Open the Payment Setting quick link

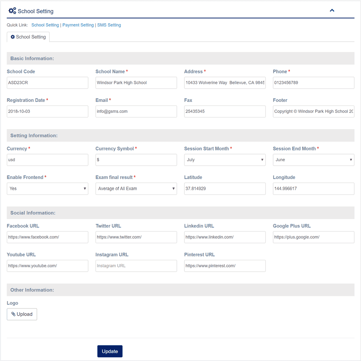78,25
